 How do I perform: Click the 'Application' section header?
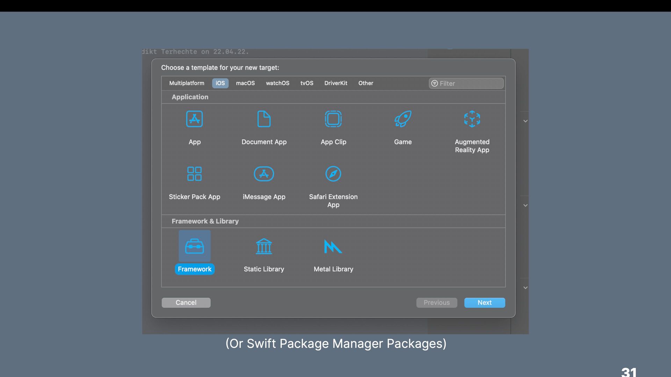click(x=190, y=97)
